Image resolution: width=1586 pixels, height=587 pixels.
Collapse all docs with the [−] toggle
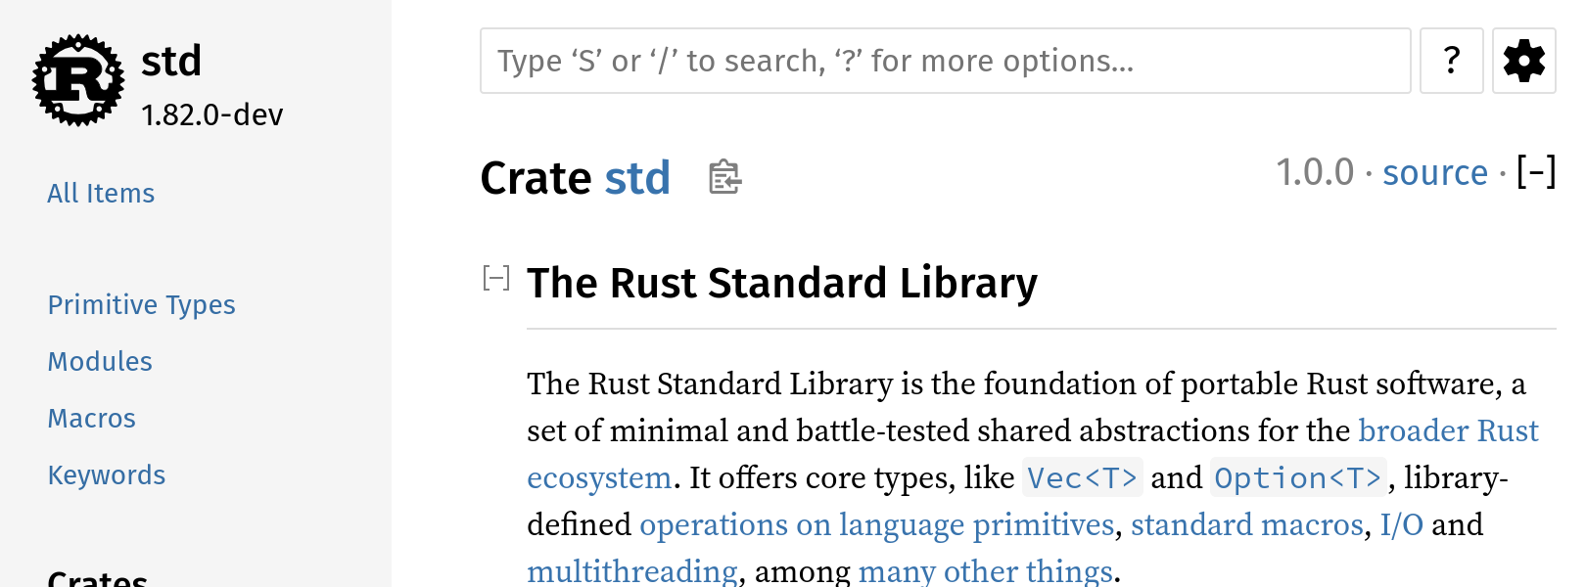coord(1535,172)
